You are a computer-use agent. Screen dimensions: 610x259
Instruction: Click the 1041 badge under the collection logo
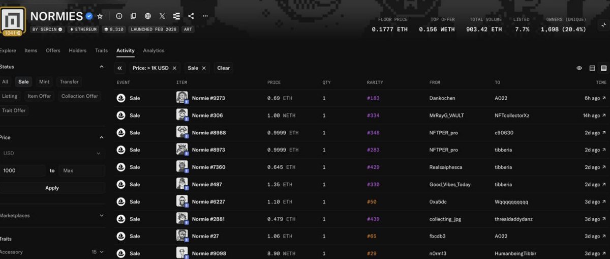coord(13,33)
